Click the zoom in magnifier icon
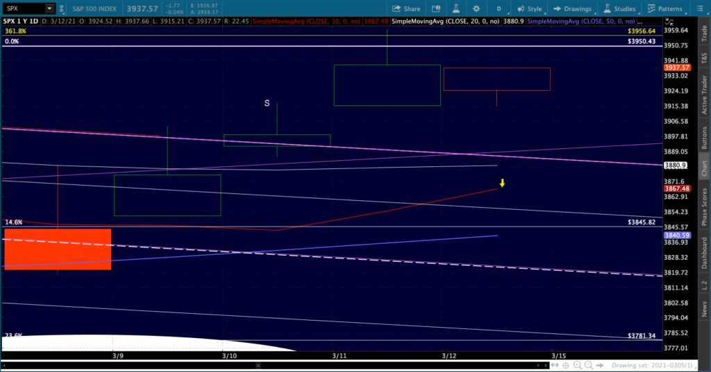 click(x=577, y=365)
